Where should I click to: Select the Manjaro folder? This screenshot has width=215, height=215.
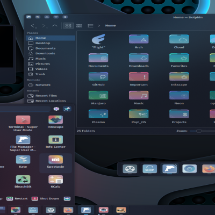pyautogui.click(x=98, y=98)
